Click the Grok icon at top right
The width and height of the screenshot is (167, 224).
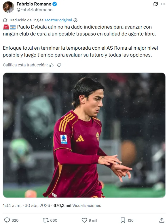click(x=155, y=4)
